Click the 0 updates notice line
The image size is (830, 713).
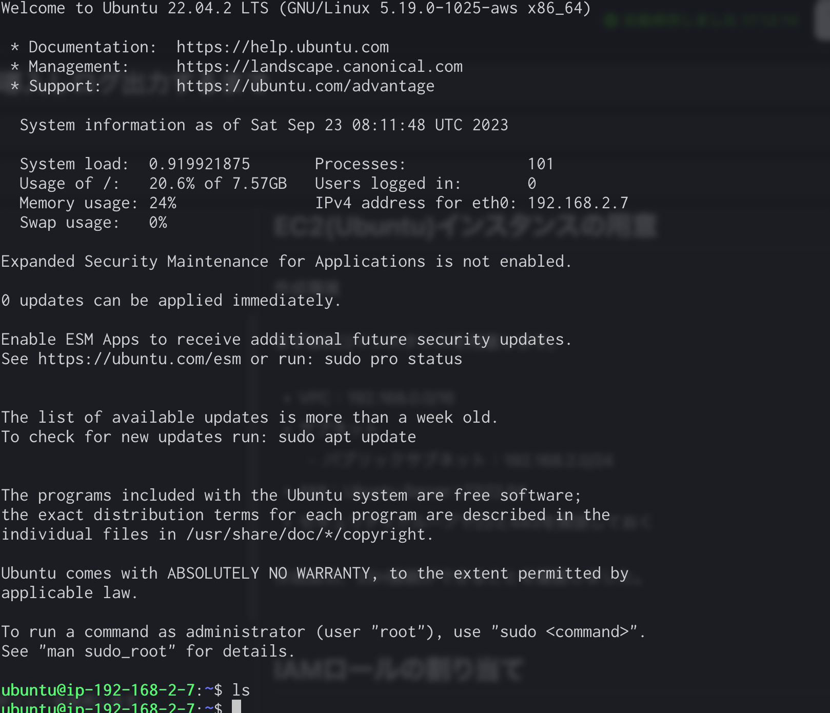170,300
